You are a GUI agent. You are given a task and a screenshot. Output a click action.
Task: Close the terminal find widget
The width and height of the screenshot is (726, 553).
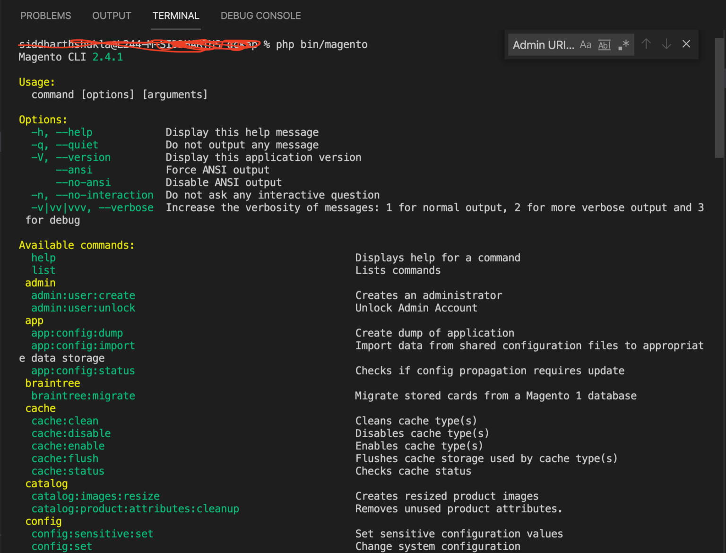(x=686, y=44)
